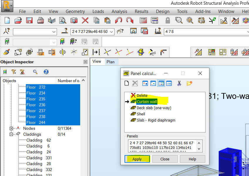Open a project with the folder icon
Screen dimensions: 249x176
click(x=18, y=20)
